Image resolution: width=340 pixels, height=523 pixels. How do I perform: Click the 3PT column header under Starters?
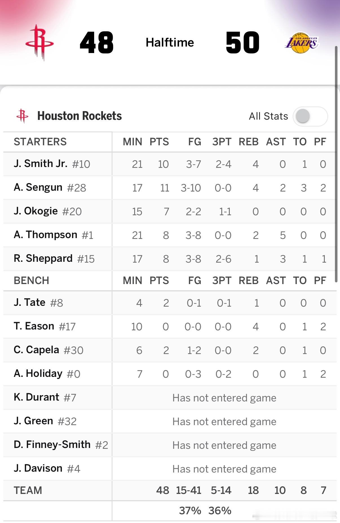click(222, 142)
